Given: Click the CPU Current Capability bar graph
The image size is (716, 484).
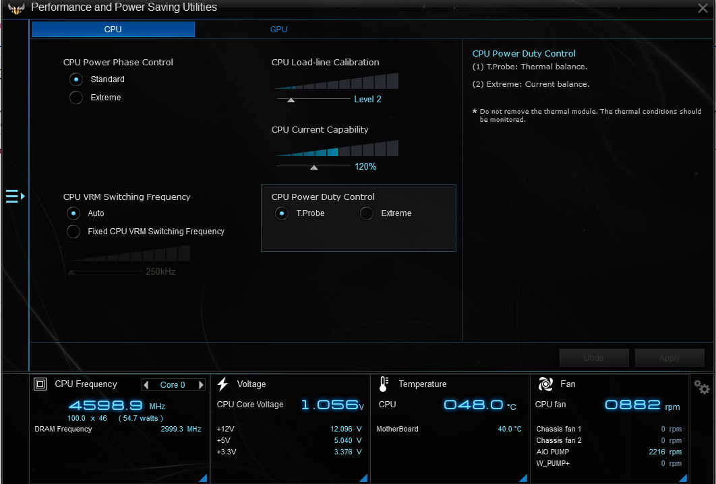Looking at the screenshot, I should pos(337,148).
